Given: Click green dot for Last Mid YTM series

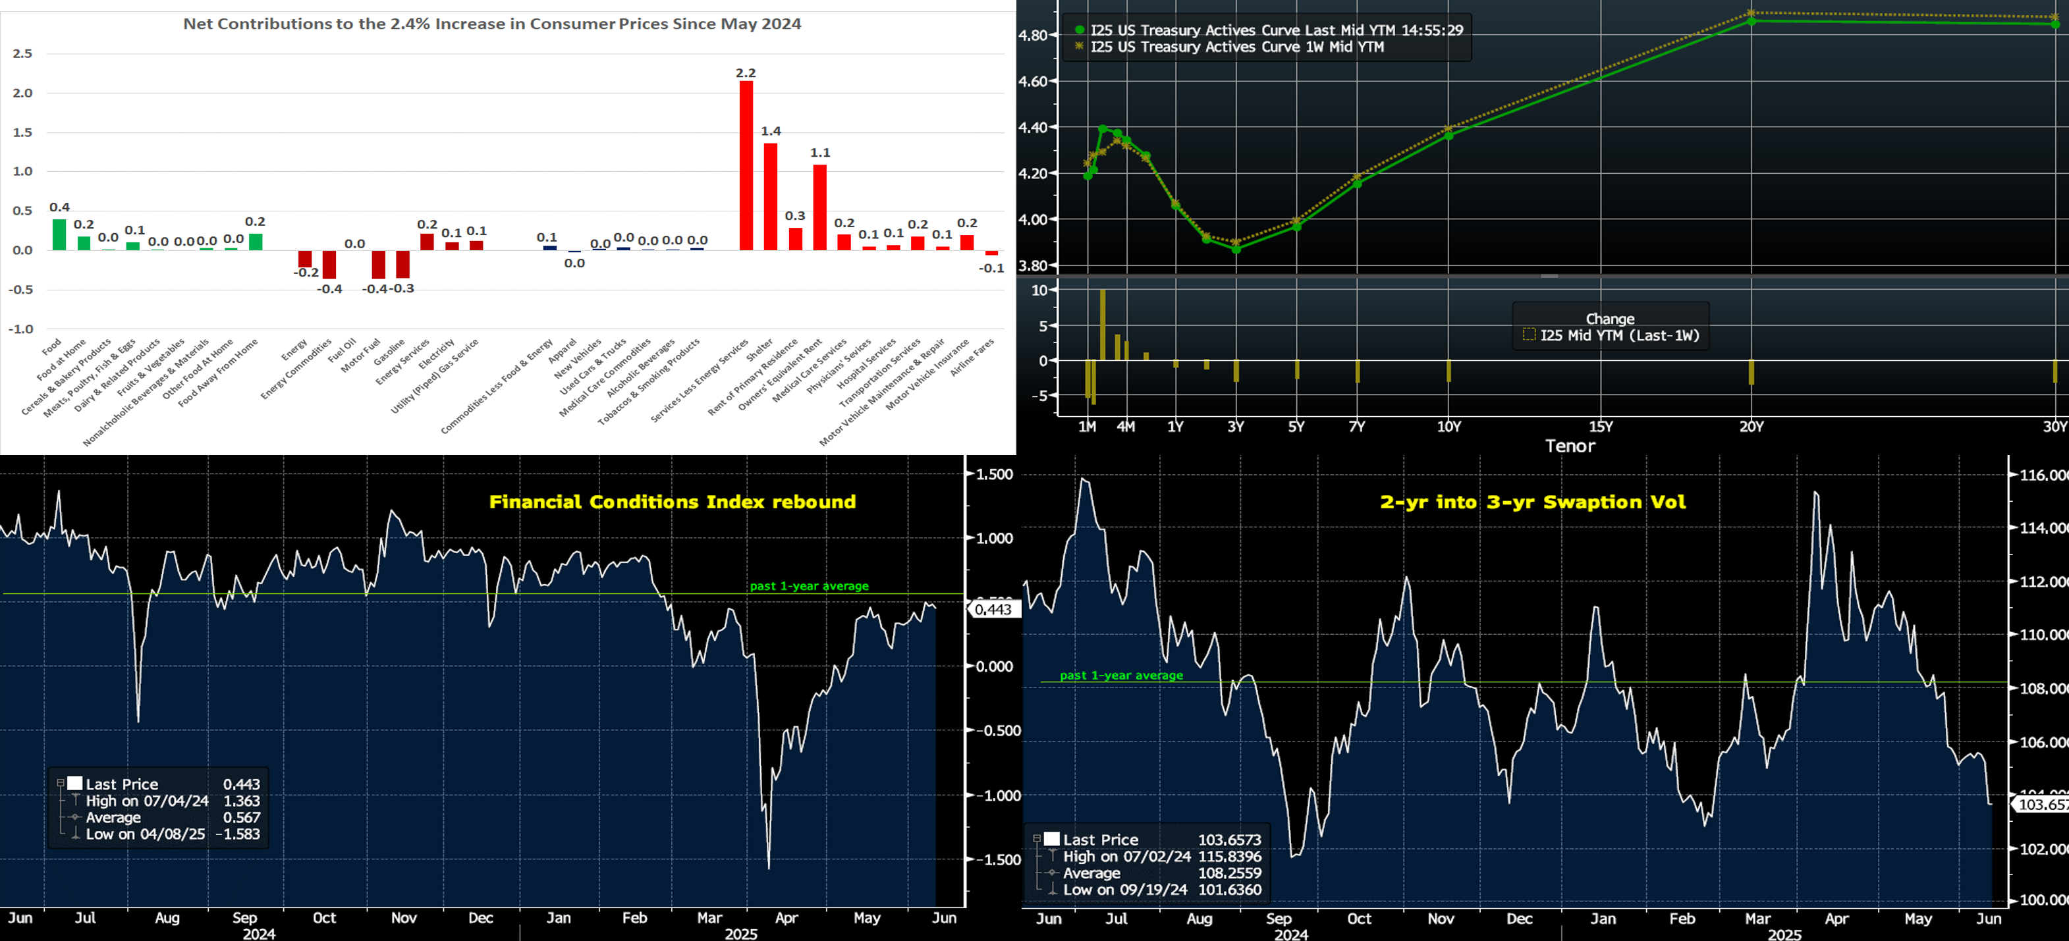Looking at the screenshot, I should pyautogui.click(x=1080, y=30).
